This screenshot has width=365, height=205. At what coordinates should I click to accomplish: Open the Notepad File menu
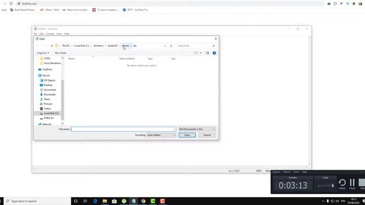(35, 34)
